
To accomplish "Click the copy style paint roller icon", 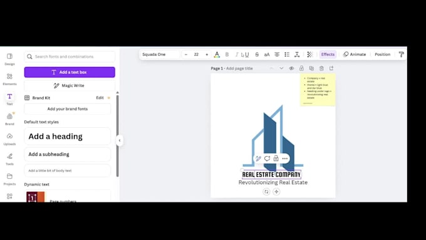I will click(402, 55).
